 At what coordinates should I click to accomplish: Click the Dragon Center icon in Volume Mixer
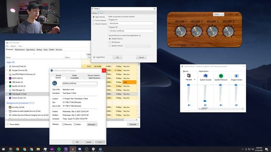click(236, 76)
